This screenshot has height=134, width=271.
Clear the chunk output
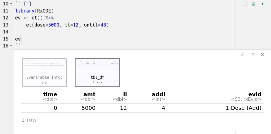262,54
